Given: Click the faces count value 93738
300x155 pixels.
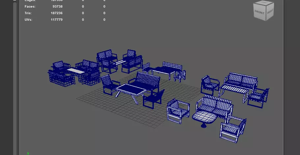Looking at the screenshot, I should click(58, 7).
